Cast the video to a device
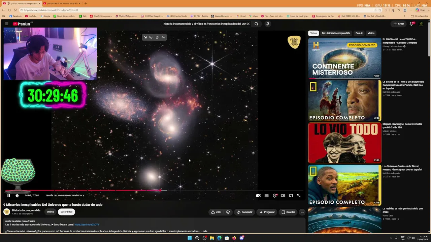This screenshot has width=431, height=242. 291,196
